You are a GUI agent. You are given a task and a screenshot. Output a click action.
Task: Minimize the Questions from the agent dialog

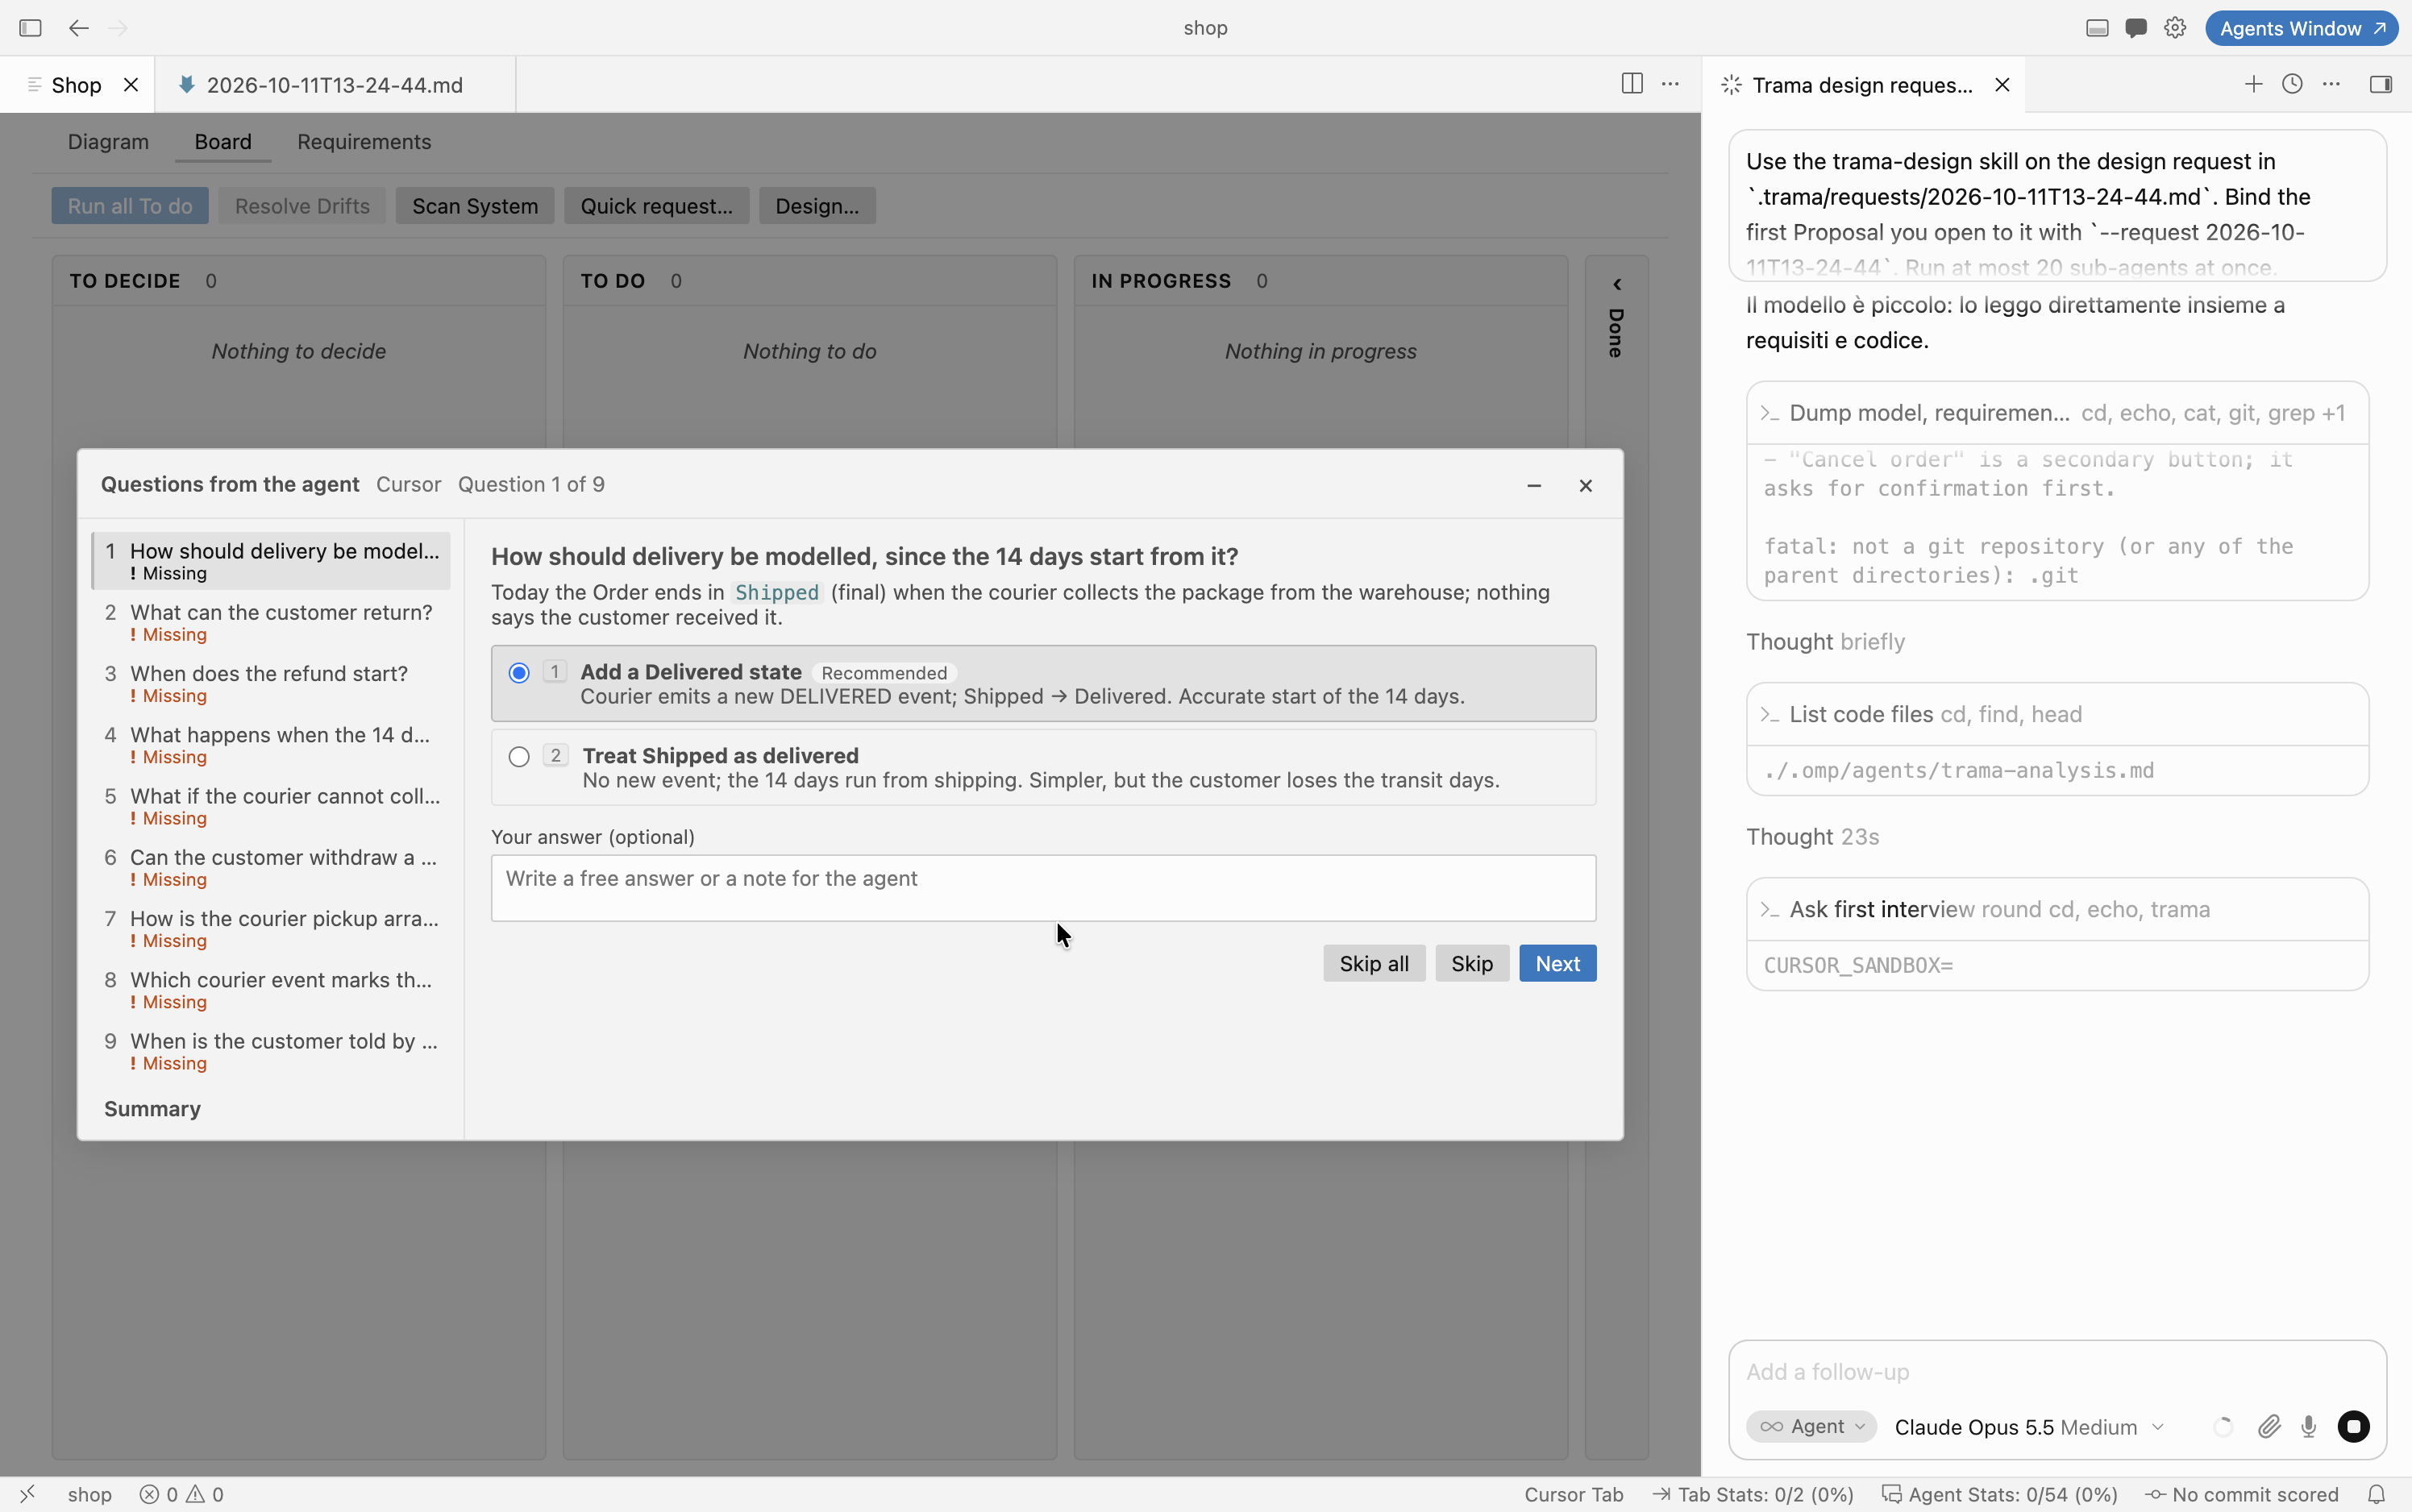(x=1534, y=485)
